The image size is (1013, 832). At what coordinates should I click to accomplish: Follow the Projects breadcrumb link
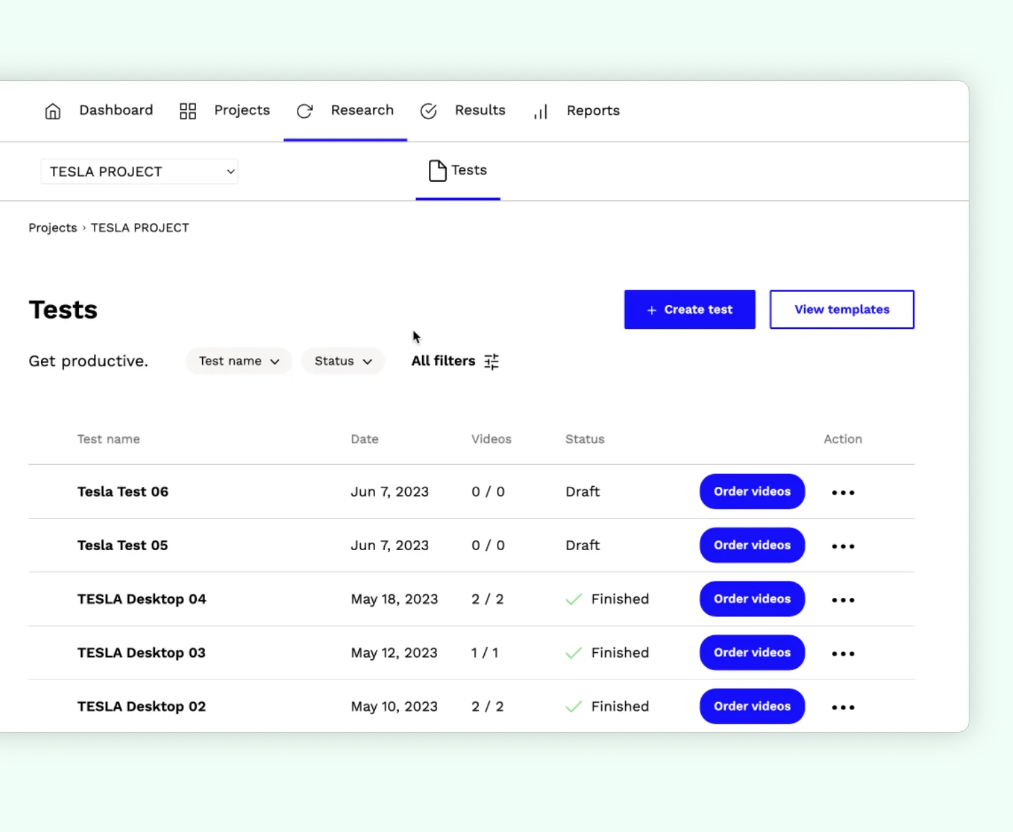click(x=52, y=227)
